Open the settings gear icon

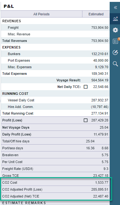point(115,30)
